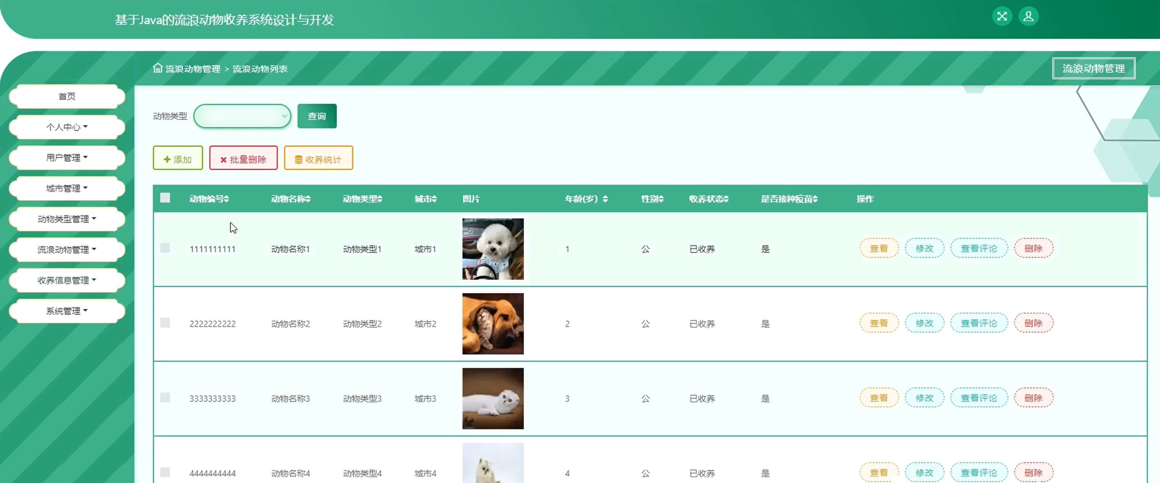Screen dimensions: 1160x483
Task: Click 查看 for animal 3333333333
Action: (879, 398)
